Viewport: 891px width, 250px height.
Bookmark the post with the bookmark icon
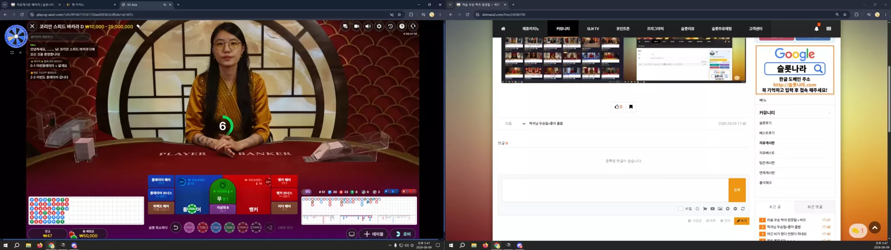coord(631,107)
